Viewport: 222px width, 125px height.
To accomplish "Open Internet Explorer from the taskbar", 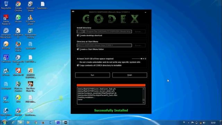I will click(x=13, y=123).
